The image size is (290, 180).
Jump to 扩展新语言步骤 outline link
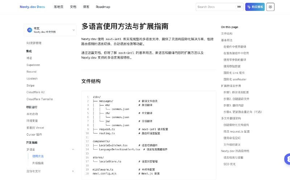pos(231,86)
